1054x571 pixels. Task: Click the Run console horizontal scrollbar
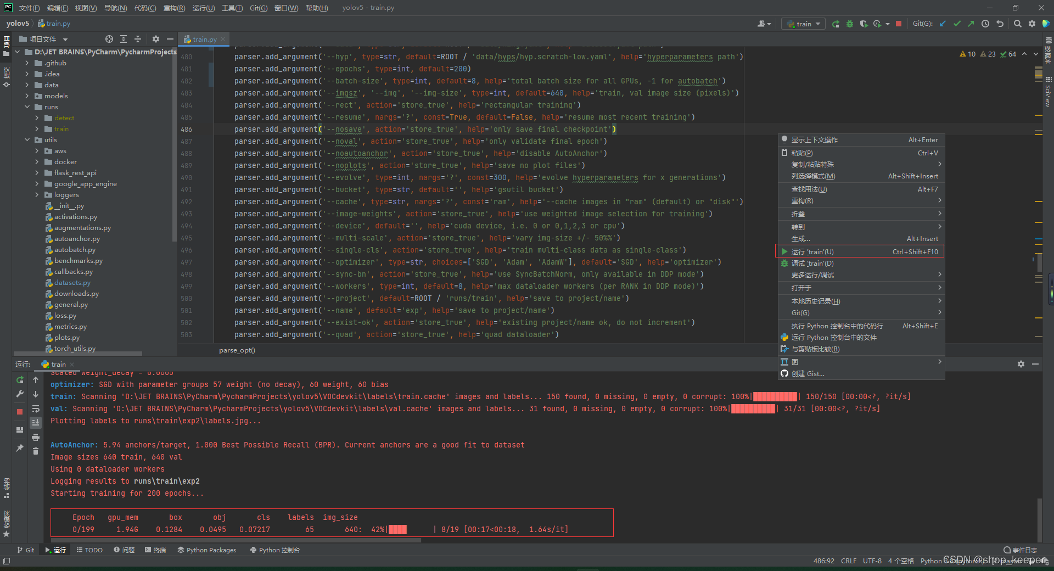point(236,540)
